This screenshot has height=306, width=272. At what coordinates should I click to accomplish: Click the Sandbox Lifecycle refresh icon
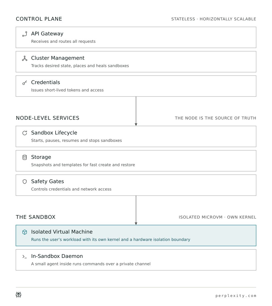click(25, 133)
